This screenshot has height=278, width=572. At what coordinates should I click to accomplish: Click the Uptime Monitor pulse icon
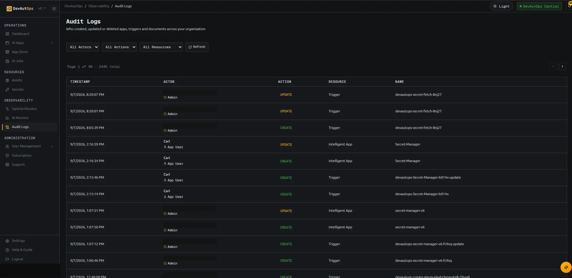(x=7, y=109)
